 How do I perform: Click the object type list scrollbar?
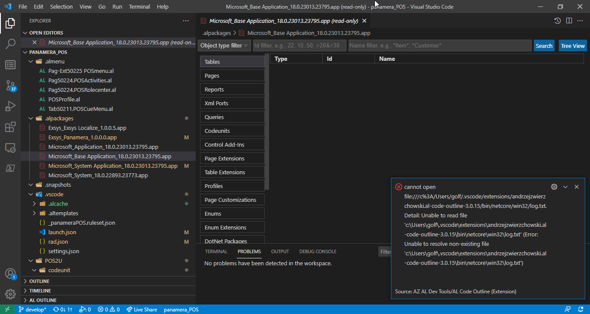pos(267,122)
